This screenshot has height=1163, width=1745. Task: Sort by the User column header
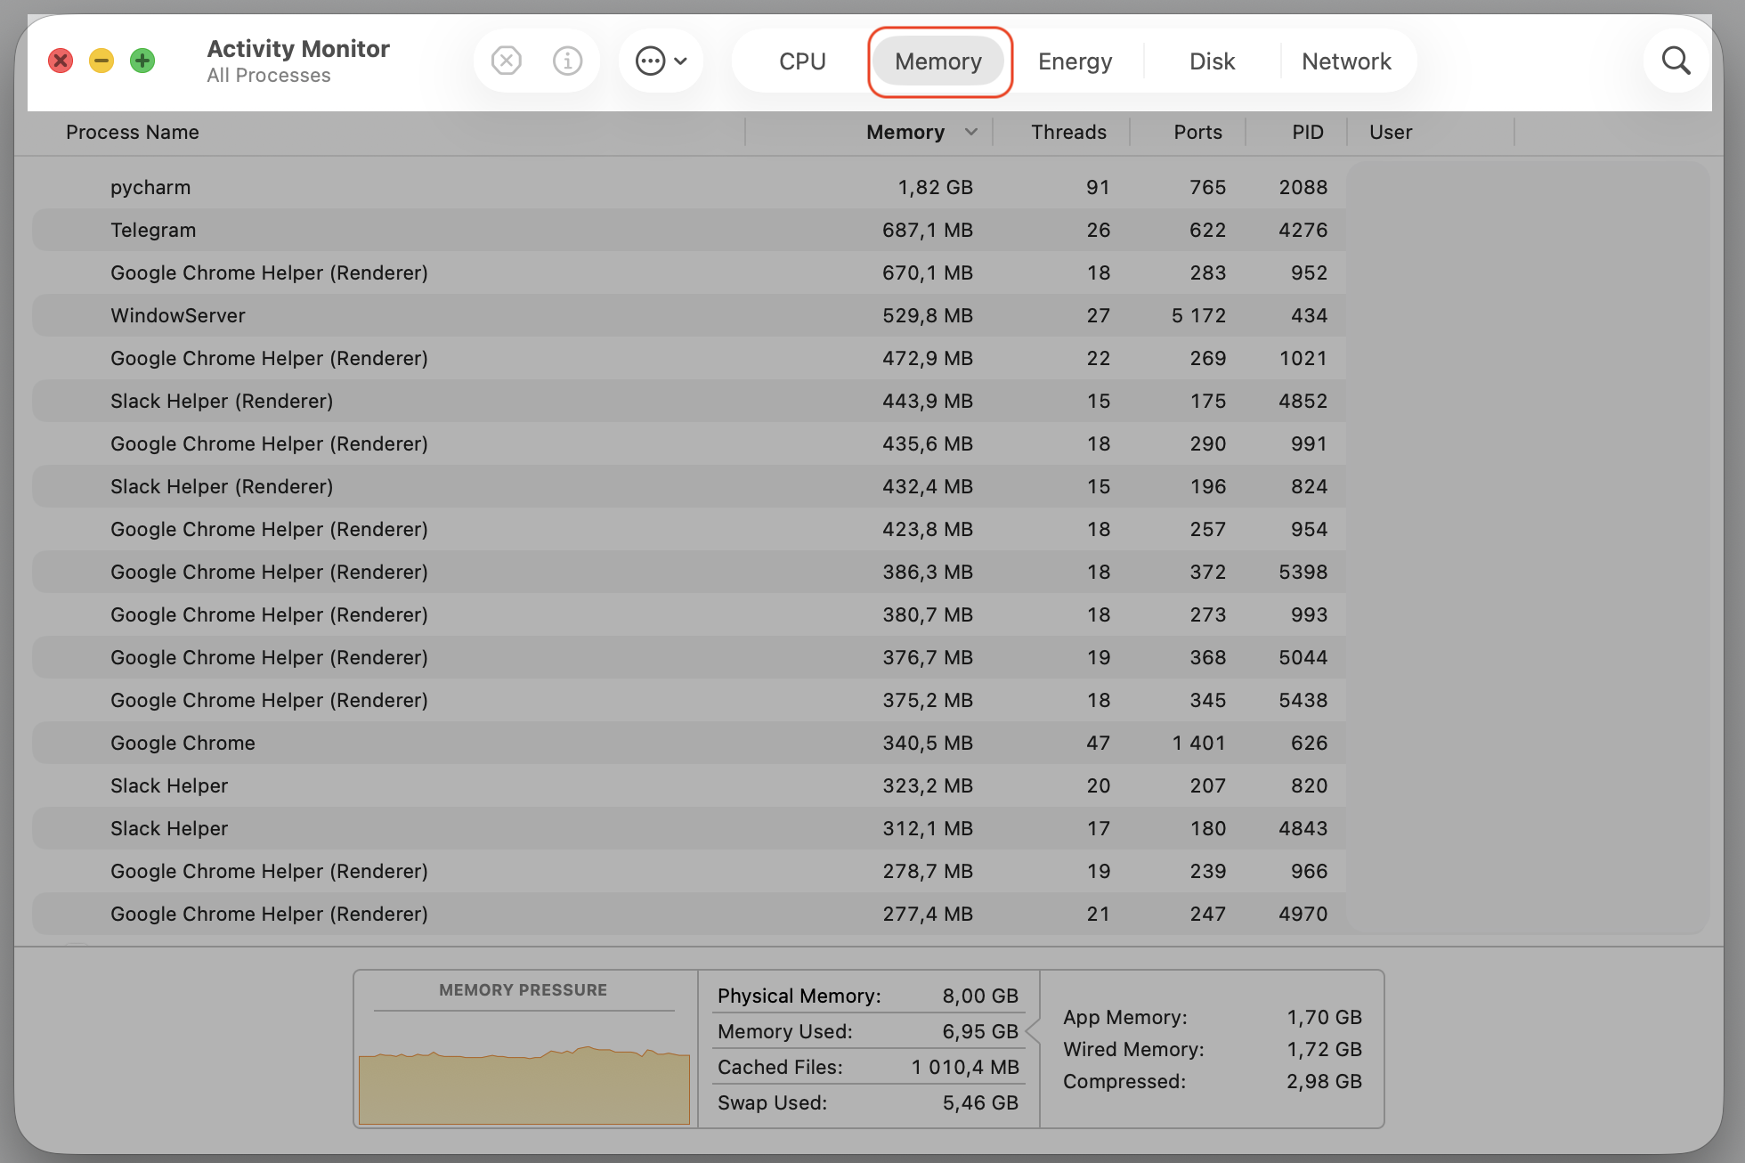coord(1391,133)
